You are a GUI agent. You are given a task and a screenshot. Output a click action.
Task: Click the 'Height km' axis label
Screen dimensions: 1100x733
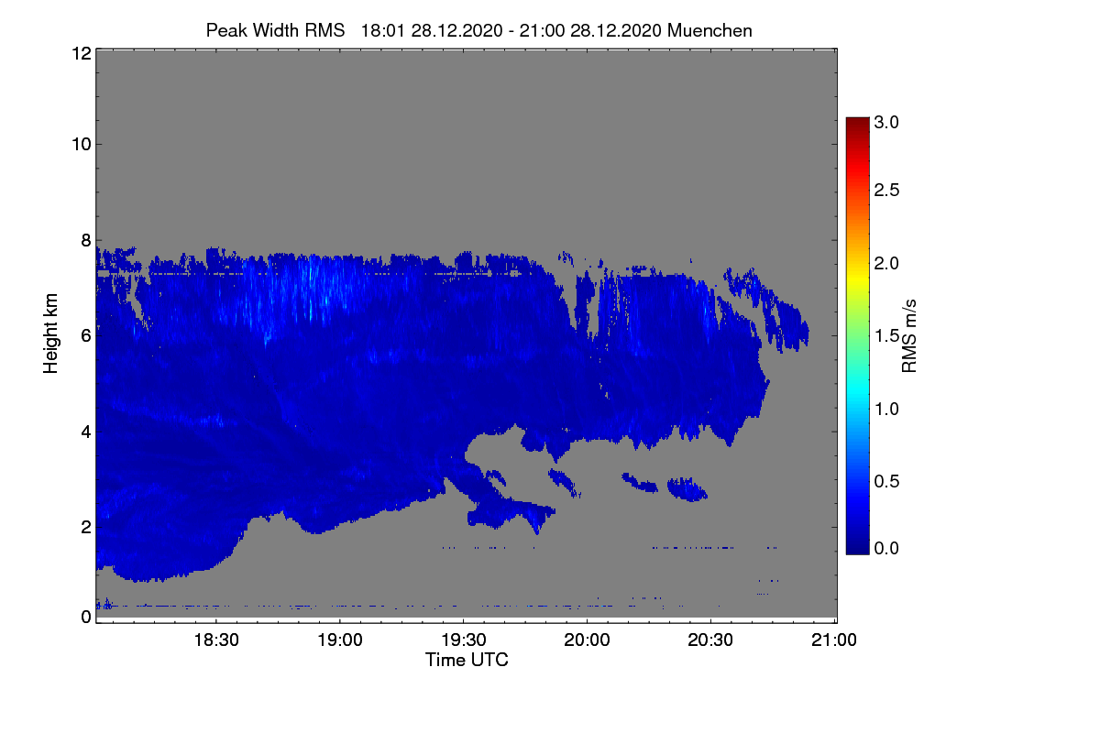[51, 334]
